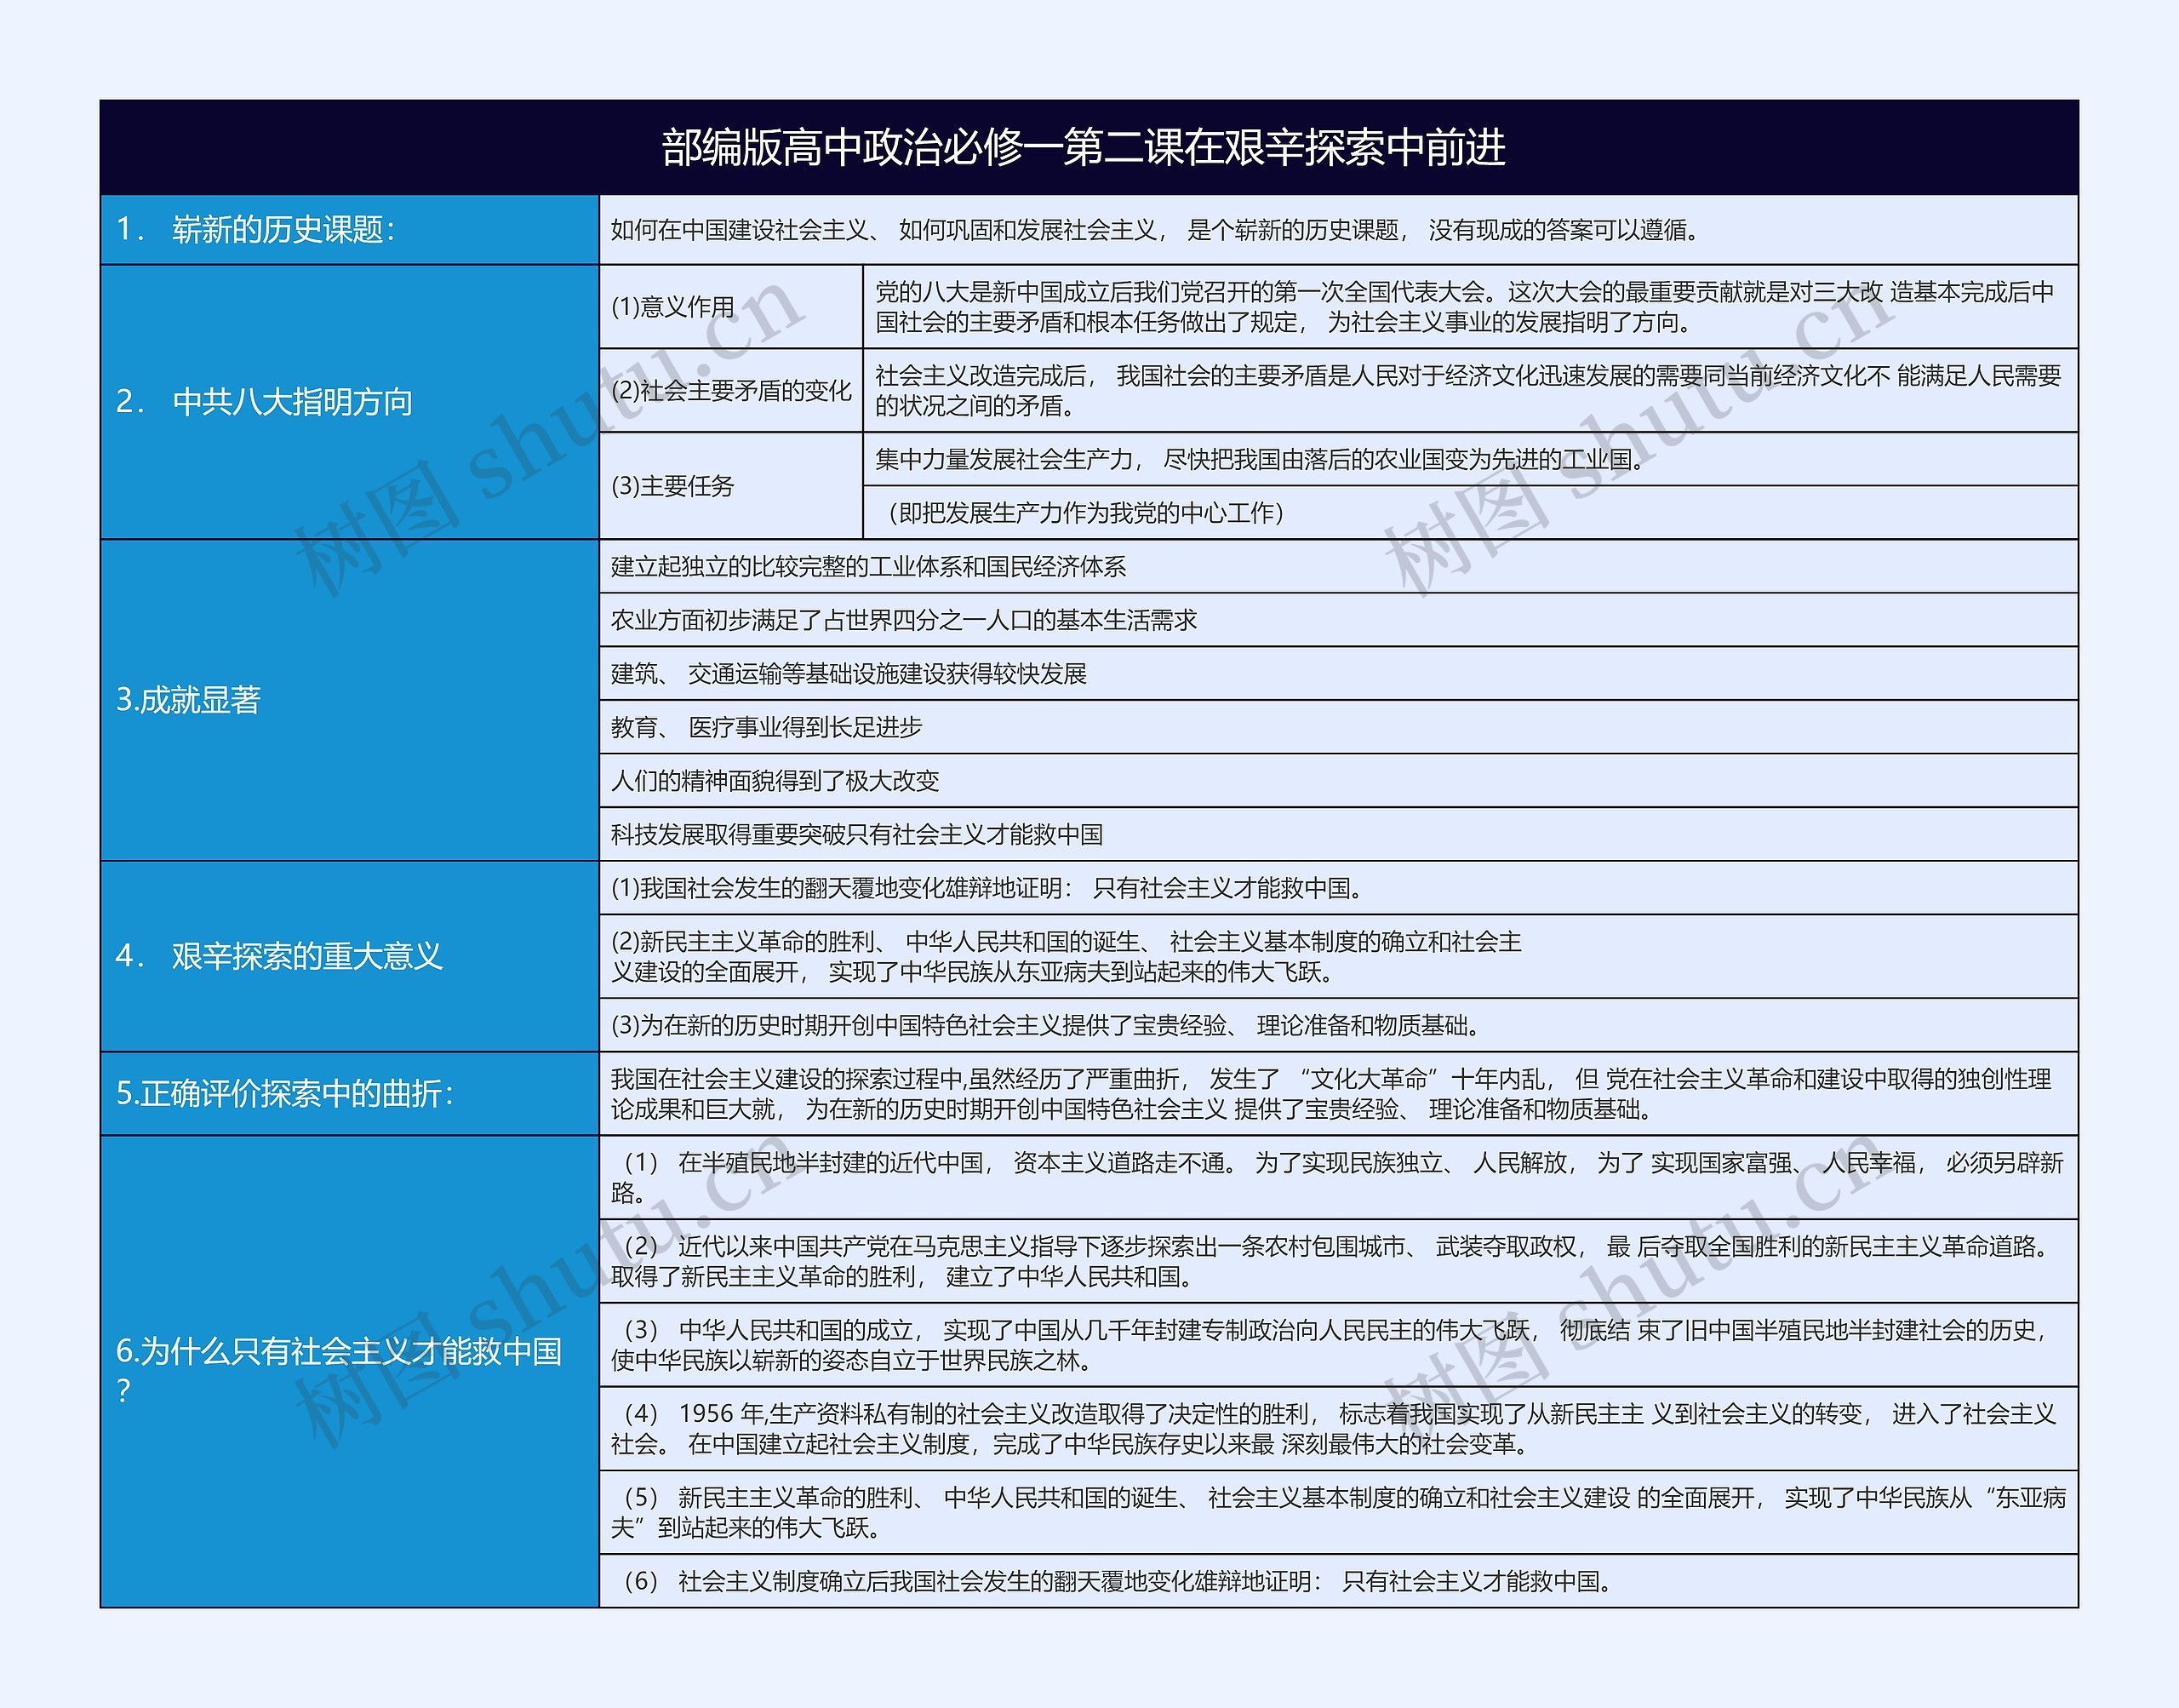Image resolution: width=2179 pixels, height=1708 pixels.
Task: Click the row (2)新民主主义革命的胜利、中华人民共和国的诞生、社会主义基本制度的确立和社会主
Action: (x=1338, y=956)
